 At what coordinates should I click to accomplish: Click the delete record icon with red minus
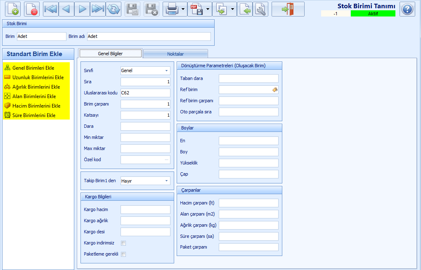(32, 9)
